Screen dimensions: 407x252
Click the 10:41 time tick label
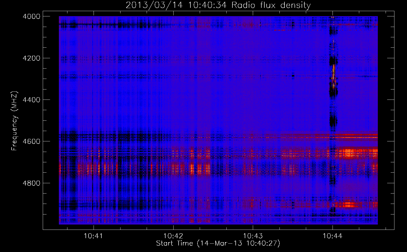point(93,236)
